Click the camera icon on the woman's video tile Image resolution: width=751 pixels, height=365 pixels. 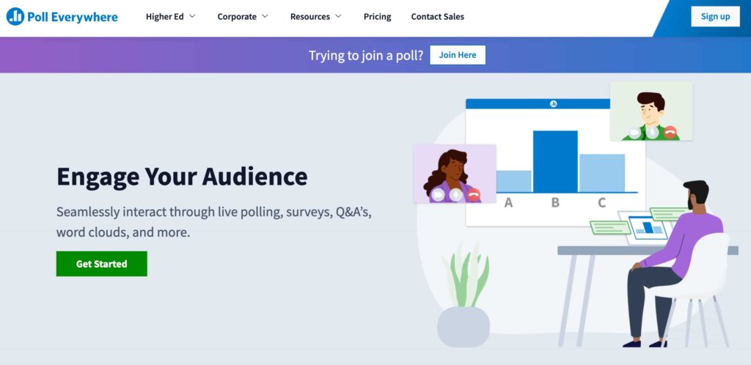click(x=439, y=194)
